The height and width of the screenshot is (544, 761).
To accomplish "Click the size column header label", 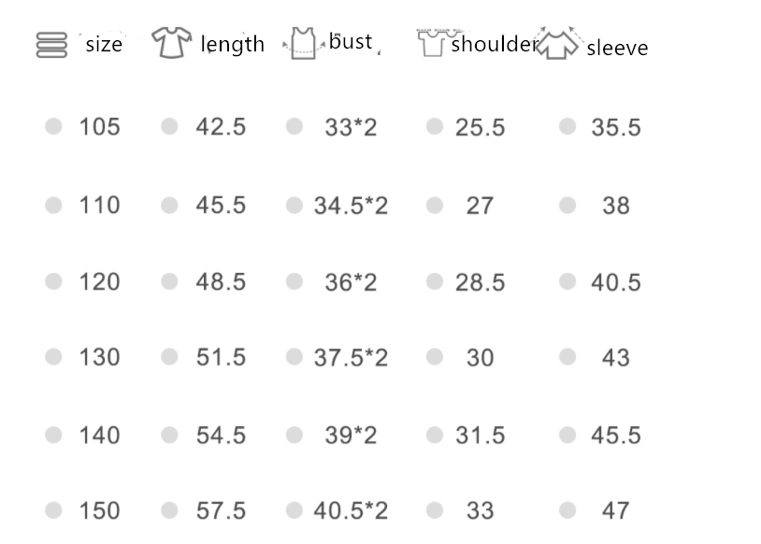I will [104, 45].
